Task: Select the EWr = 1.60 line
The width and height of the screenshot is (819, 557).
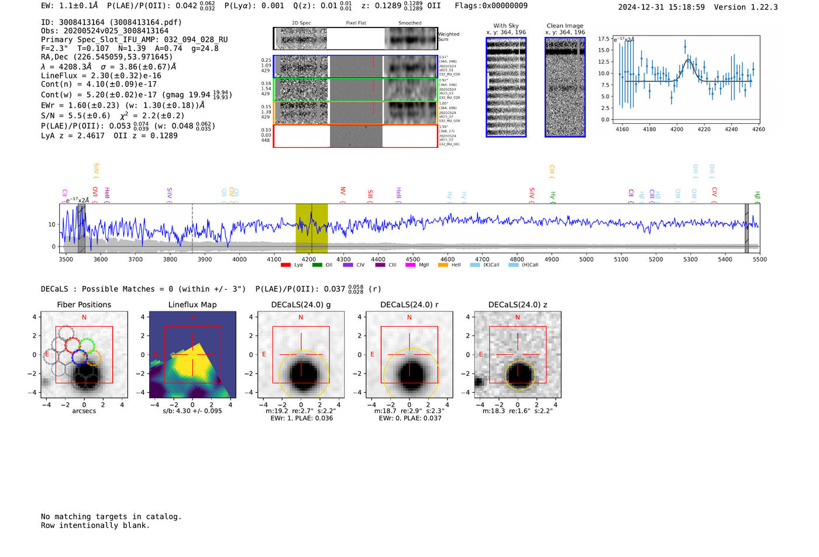Action: point(123,105)
